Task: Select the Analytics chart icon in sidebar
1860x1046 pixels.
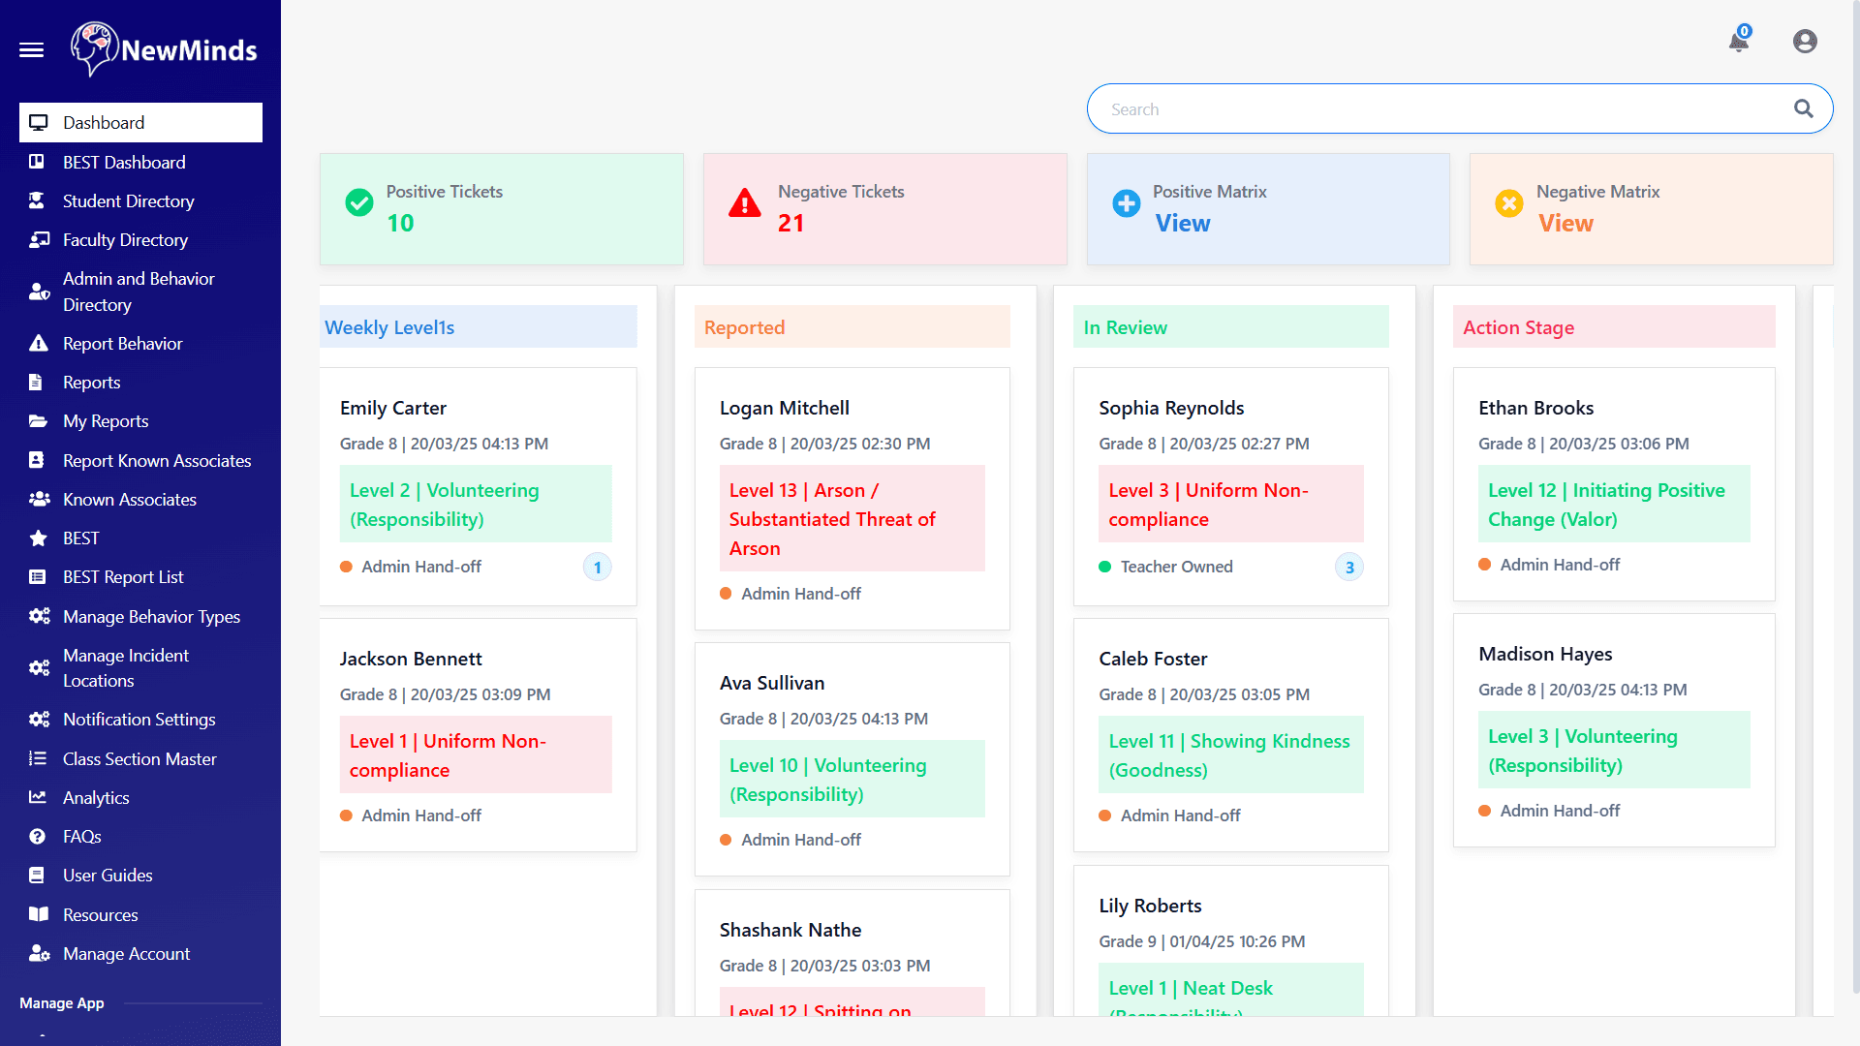Action: [39, 797]
